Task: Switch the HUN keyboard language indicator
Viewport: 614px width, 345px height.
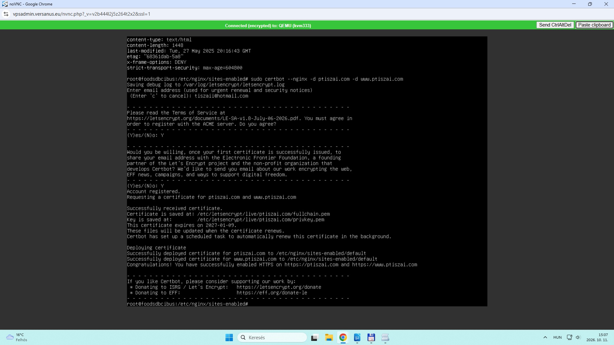Action: point(557,337)
